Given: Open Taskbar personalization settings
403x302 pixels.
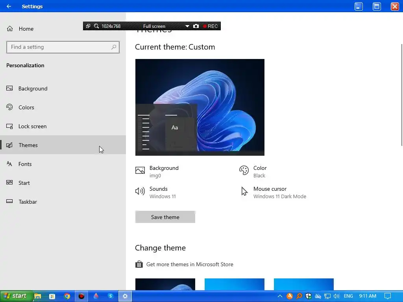Looking at the screenshot, I should [x=63, y=202].
